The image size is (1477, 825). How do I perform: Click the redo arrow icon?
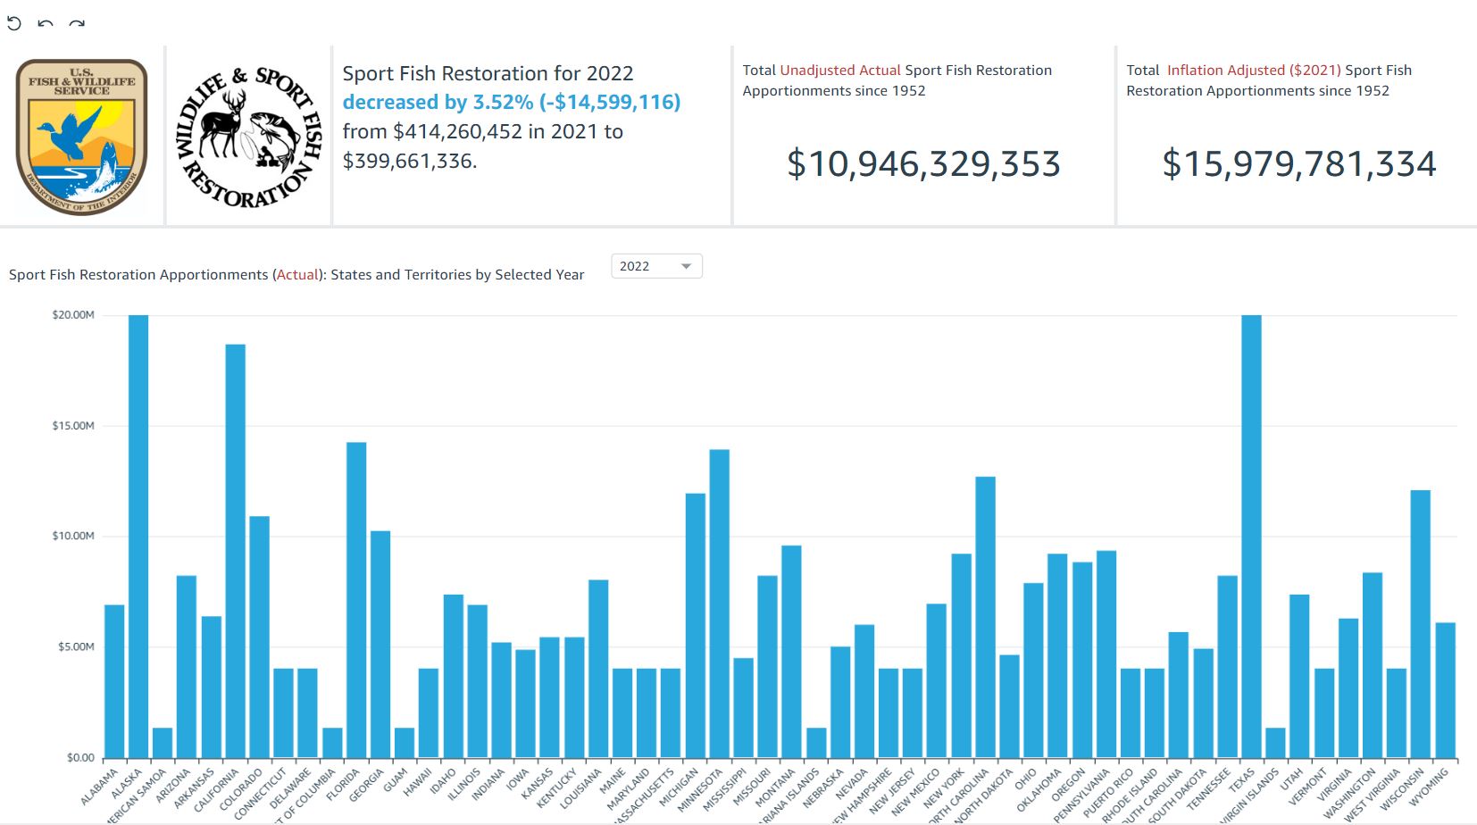pos(75,21)
